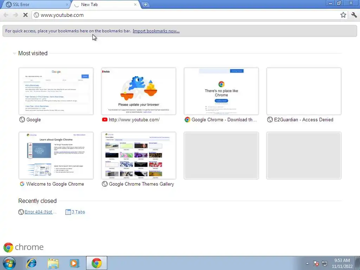Open the Windows Start menu

coord(9,263)
